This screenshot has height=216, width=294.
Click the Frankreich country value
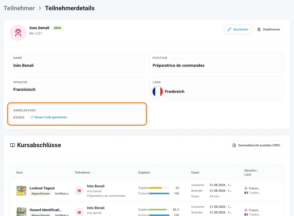(x=175, y=91)
